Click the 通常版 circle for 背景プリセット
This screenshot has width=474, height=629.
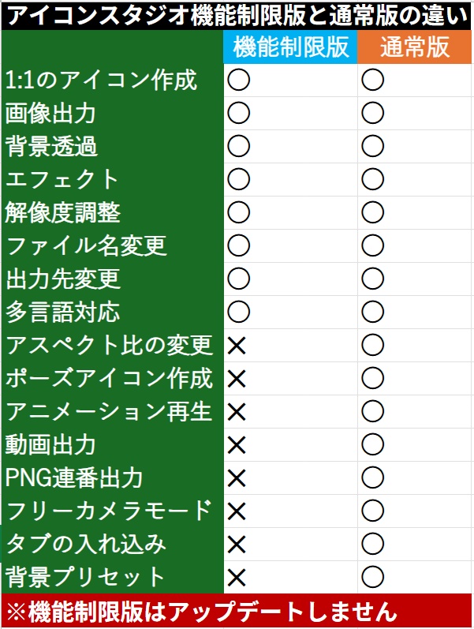(x=372, y=577)
